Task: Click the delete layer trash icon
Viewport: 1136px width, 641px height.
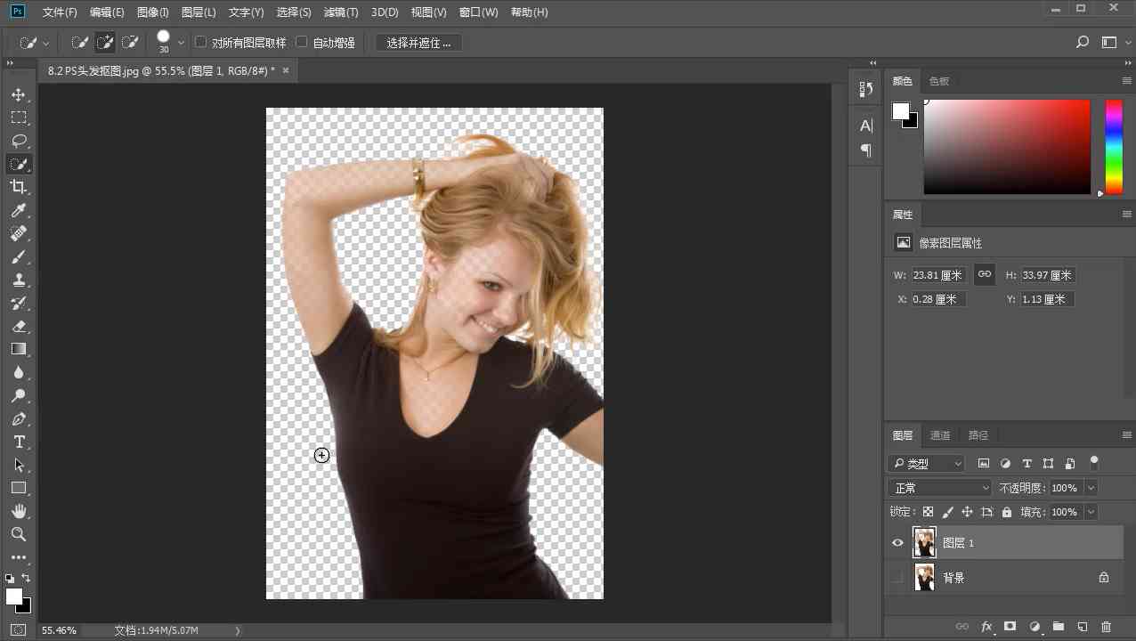Action: click(x=1107, y=627)
